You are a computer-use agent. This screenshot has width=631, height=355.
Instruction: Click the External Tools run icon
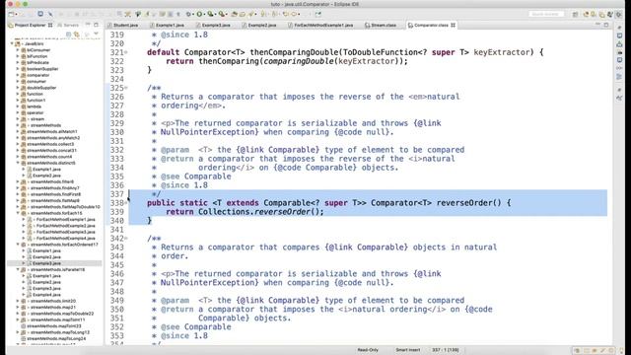[222, 14]
